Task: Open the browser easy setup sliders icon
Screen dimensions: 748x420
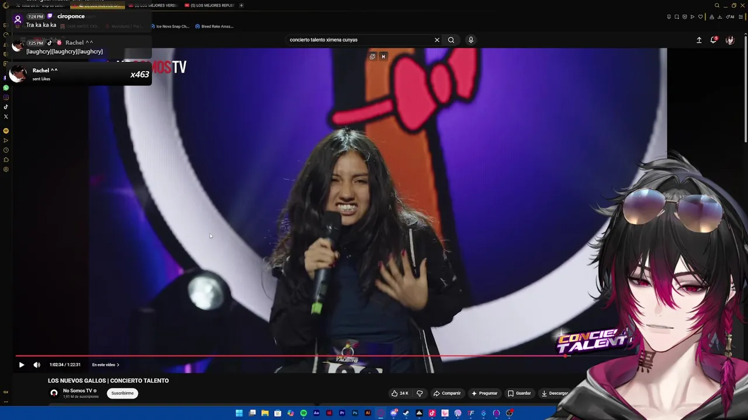Action: (740, 17)
